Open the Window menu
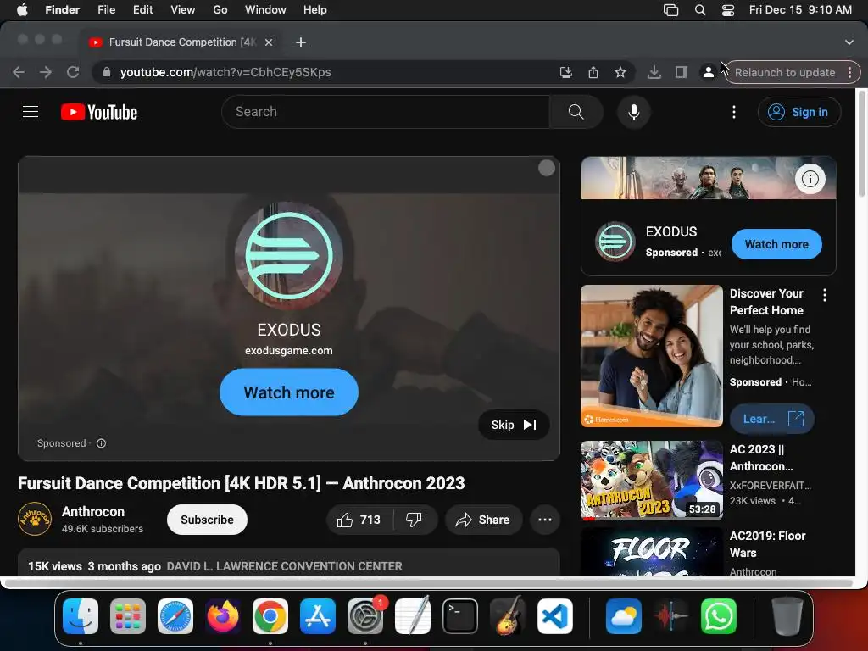This screenshot has height=651, width=868. [265, 10]
